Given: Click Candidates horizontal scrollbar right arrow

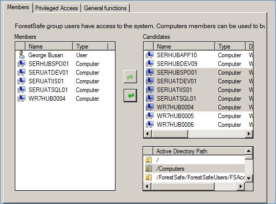Looking at the screenshot, I should pos(249,134).
